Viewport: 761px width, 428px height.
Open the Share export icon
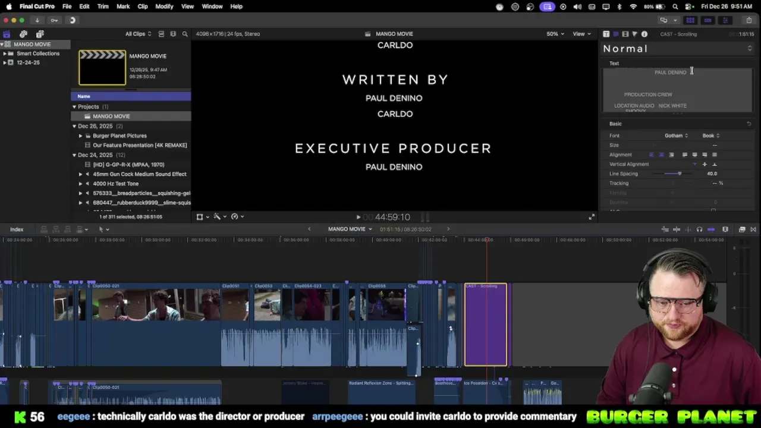749,20
